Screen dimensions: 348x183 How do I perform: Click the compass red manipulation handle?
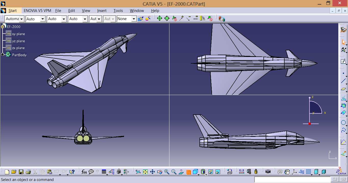point(310,124)
